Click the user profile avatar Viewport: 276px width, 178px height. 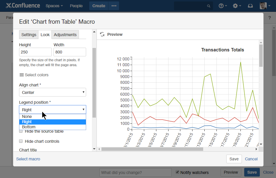point(263,6)
